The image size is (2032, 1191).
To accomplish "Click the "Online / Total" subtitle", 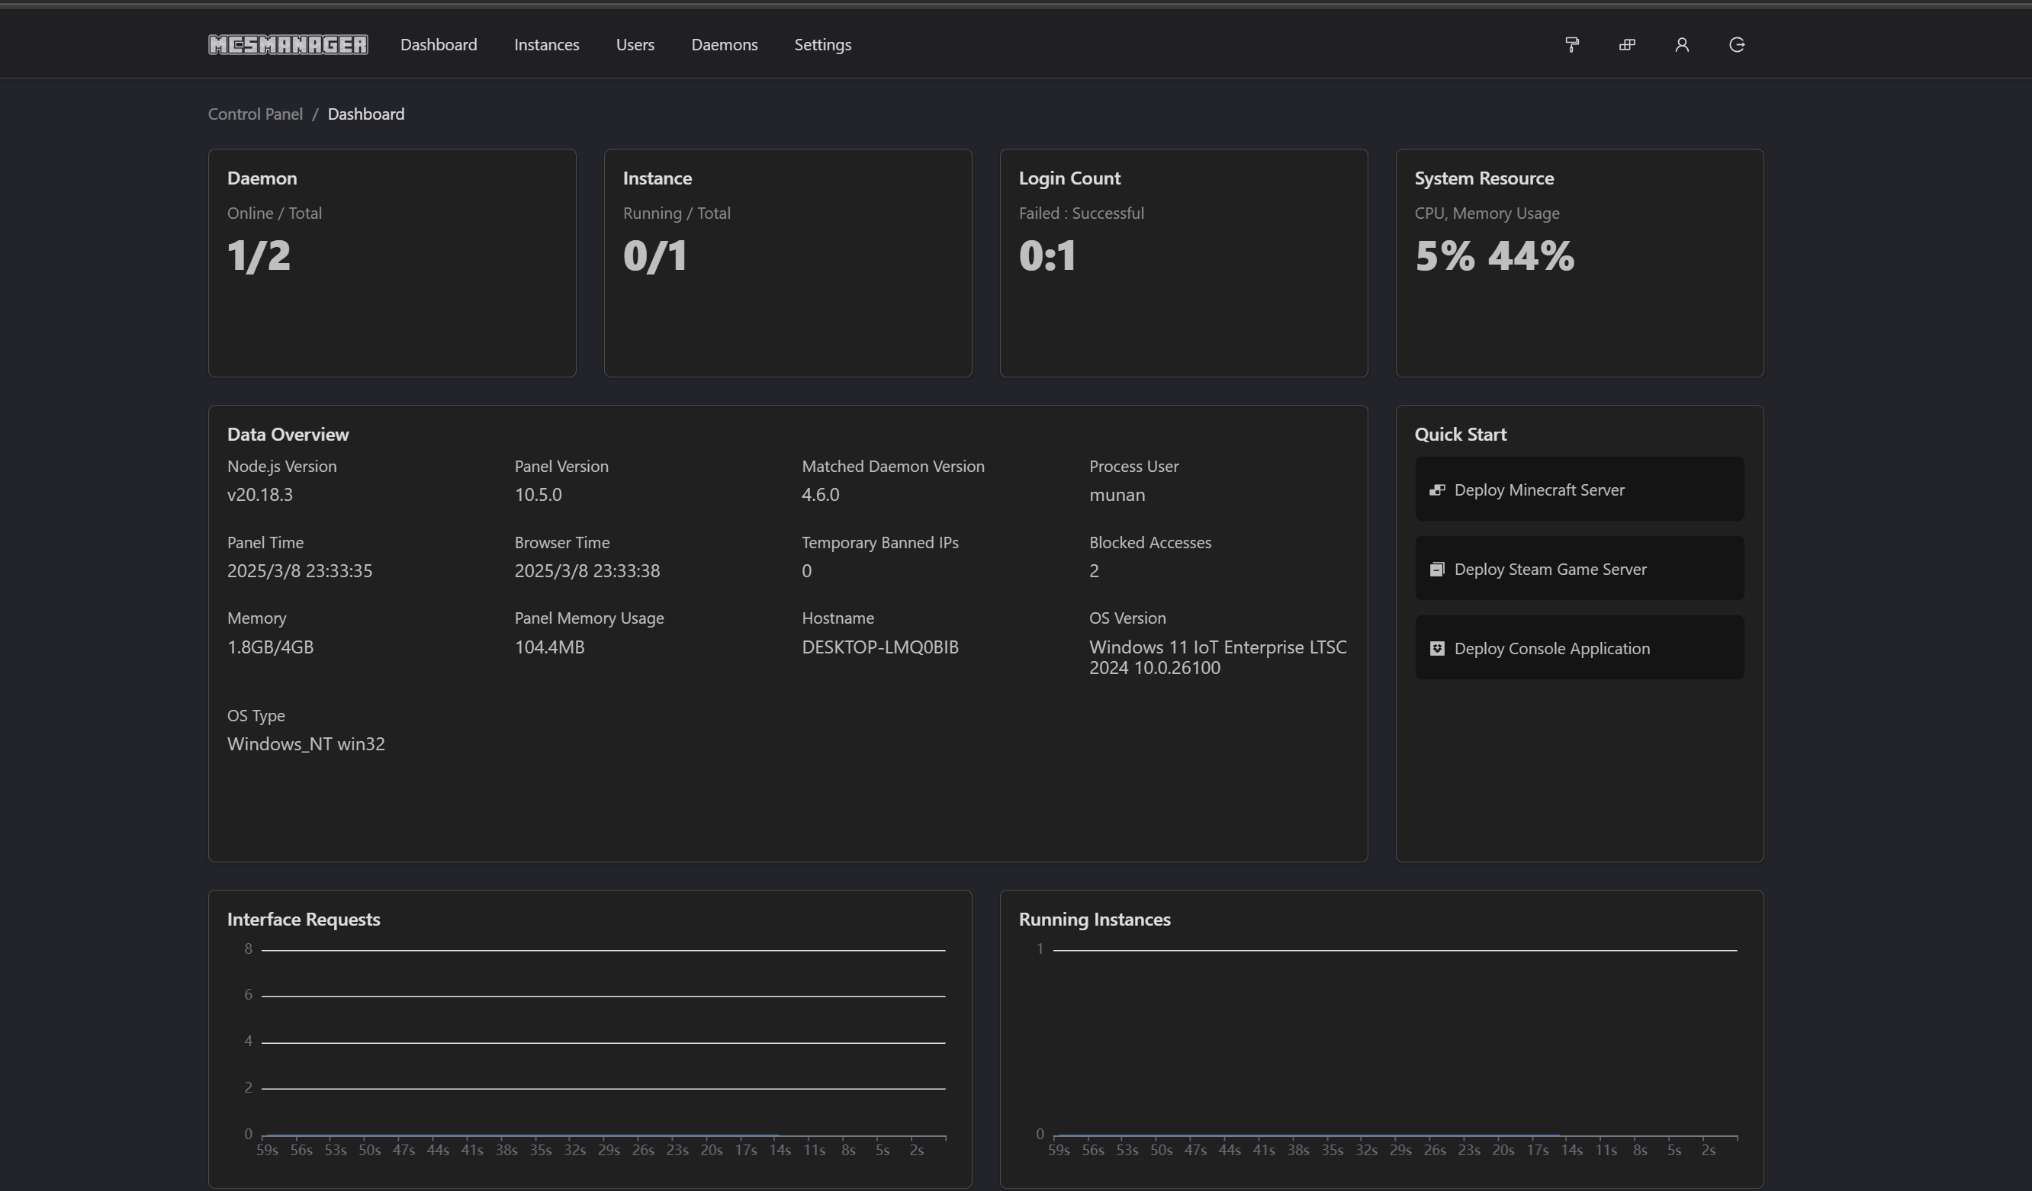I will point(274,213).
